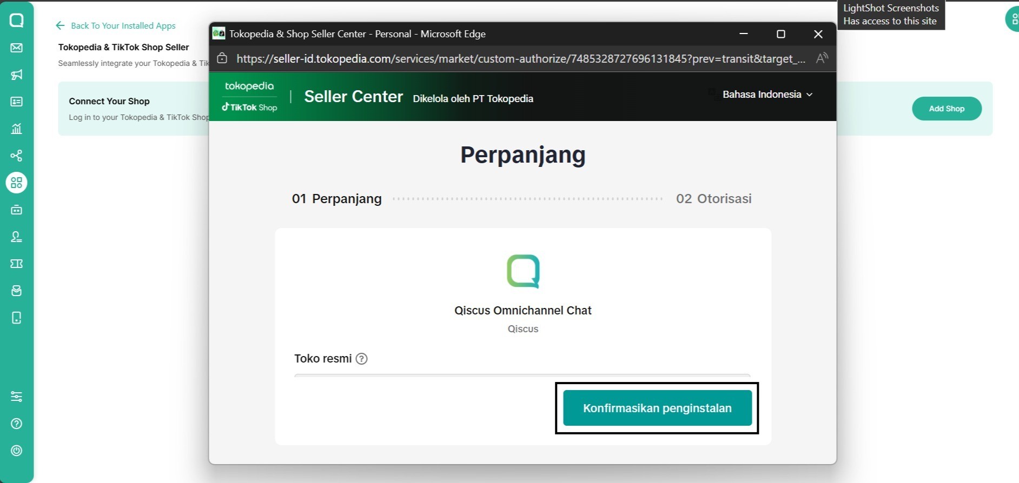1019x483 pixels.
Task: Open the Help question mark in sidebar
Action: pyautogui.click(x=17, y=424)
